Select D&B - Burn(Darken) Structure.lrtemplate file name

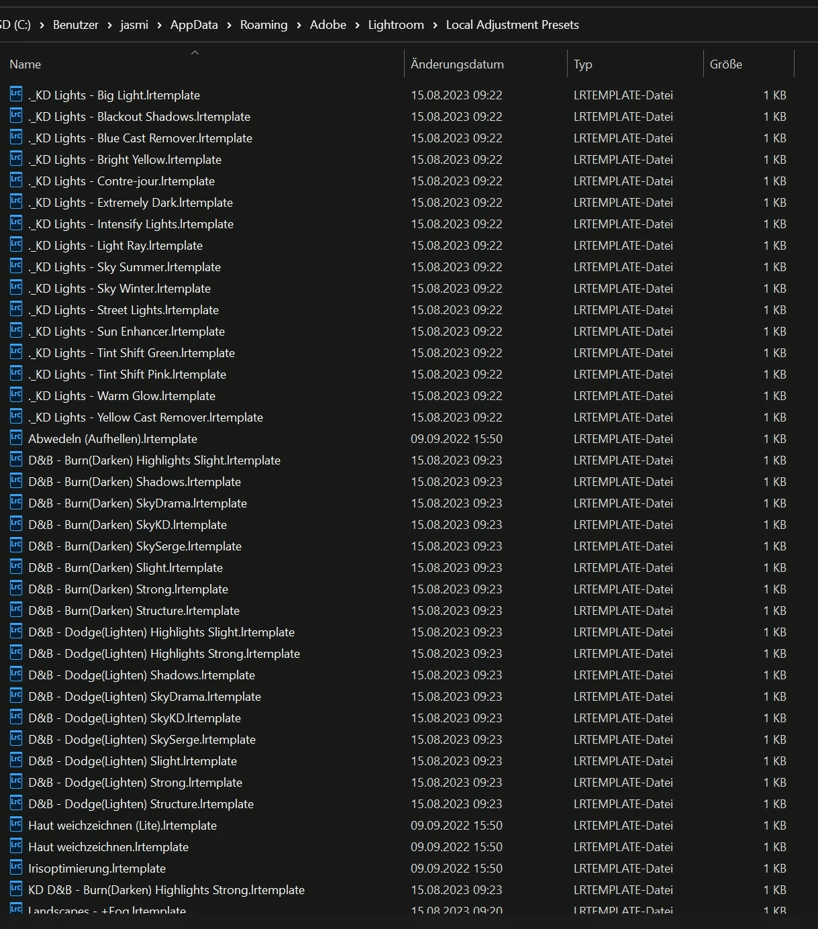[x=134, y=610]
